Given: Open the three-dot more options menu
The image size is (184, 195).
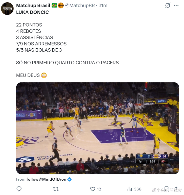Looking at the screenshot, I should click(176, 5).
